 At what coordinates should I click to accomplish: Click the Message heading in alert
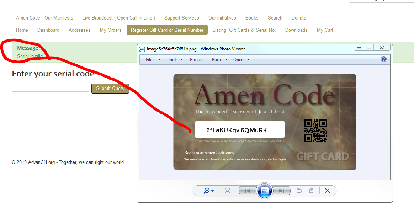coord(28,48)
